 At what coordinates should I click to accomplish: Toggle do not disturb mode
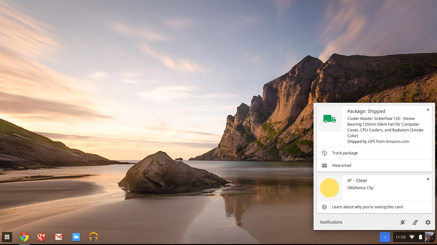[403, 222]
